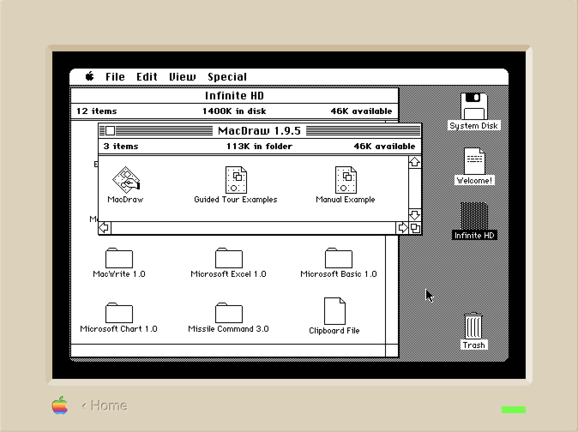
Task: Click the MacDraw window scroll left arrow
Action: coord(105,228)
